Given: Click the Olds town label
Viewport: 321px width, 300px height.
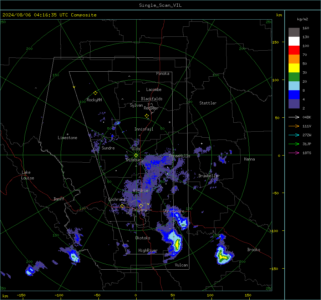Looking at the screenshot, I should point(136,149).
